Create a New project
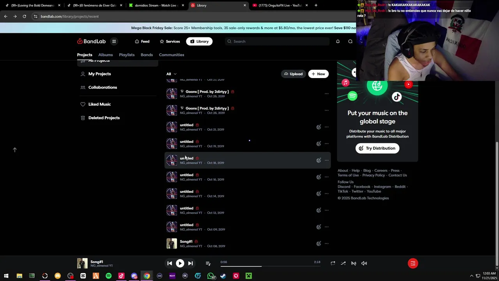The image size is (499, 281). [x=319, y=74]
